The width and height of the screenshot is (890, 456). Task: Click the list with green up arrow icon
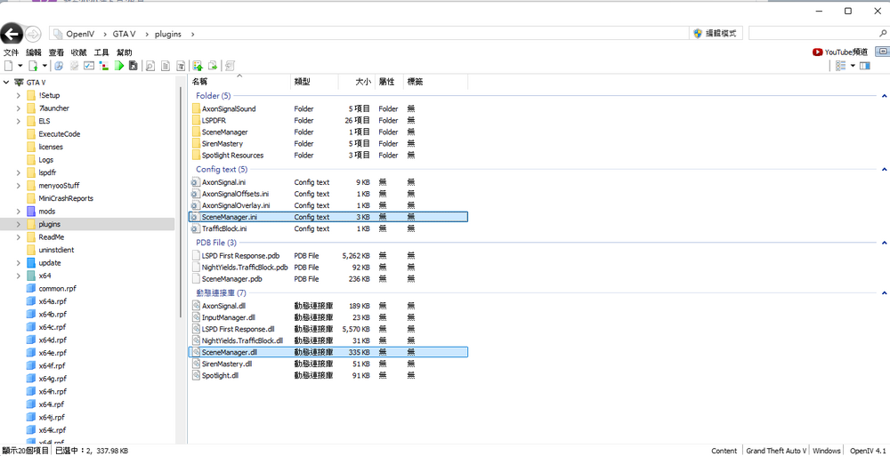point(198,66)
